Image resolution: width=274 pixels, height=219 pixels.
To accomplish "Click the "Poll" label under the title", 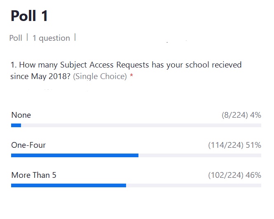I will pos(16,38).
